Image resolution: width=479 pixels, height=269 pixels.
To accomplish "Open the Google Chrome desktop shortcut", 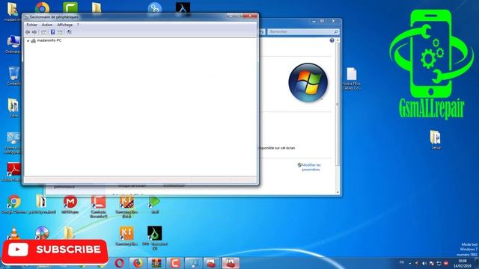I will click(x=13, y=204).
